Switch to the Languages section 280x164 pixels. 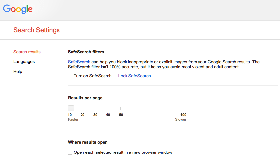24,62
